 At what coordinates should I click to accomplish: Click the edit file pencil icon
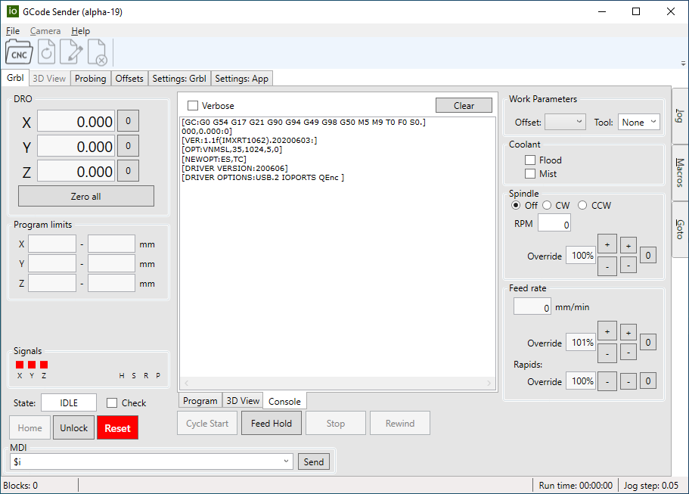[72, 53]
